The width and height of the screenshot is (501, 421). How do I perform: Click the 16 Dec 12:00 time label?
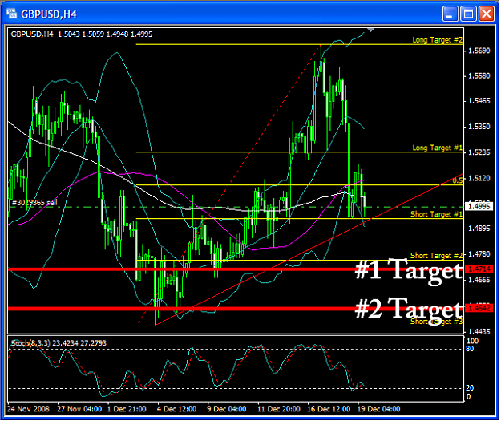click(x=329, y=409)
